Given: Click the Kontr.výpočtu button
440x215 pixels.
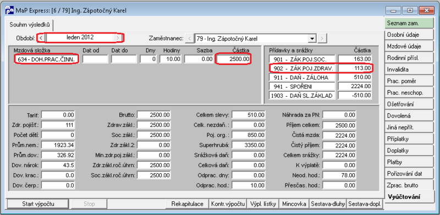Looking at the screenshot, I should (228, 204).
